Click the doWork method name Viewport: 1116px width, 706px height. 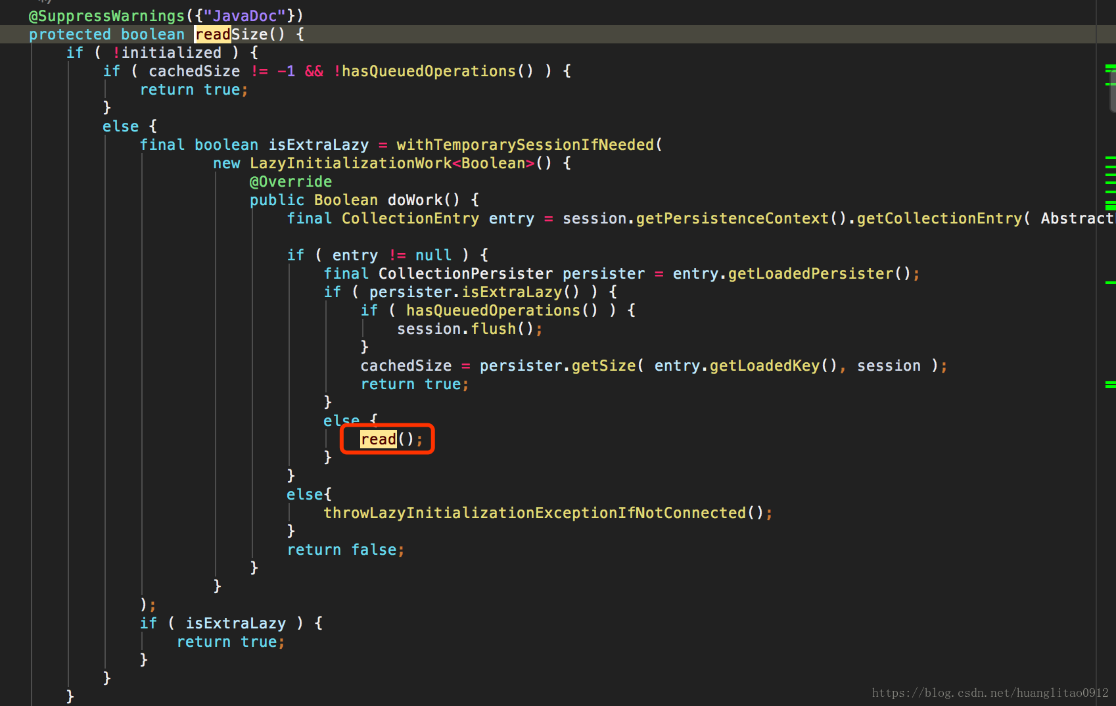point(415,200)
